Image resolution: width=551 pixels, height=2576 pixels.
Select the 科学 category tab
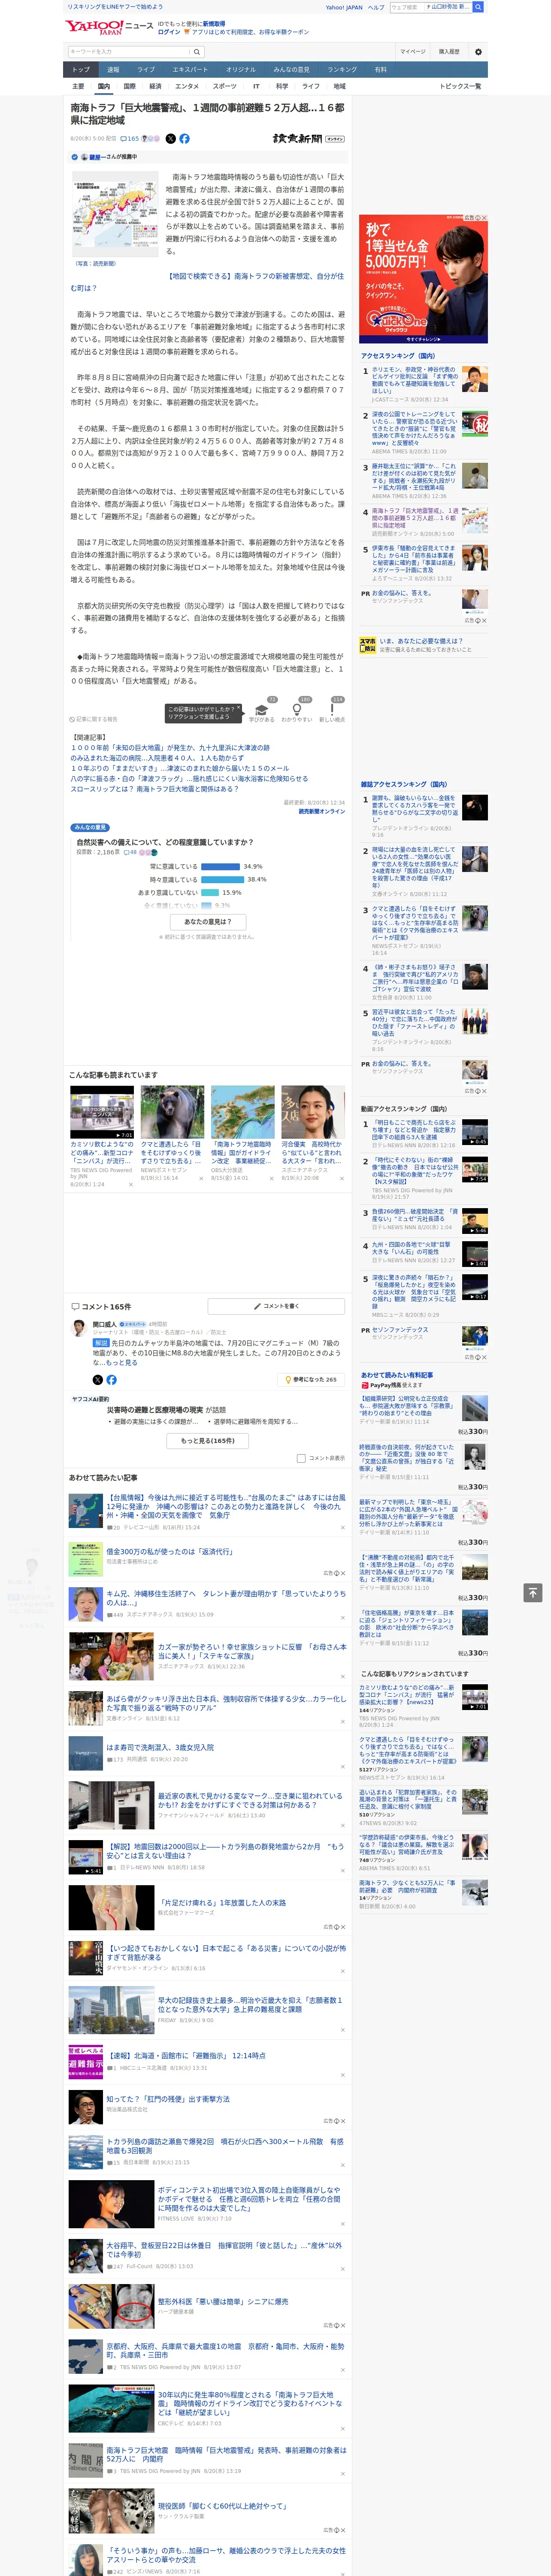click(282, 86)
